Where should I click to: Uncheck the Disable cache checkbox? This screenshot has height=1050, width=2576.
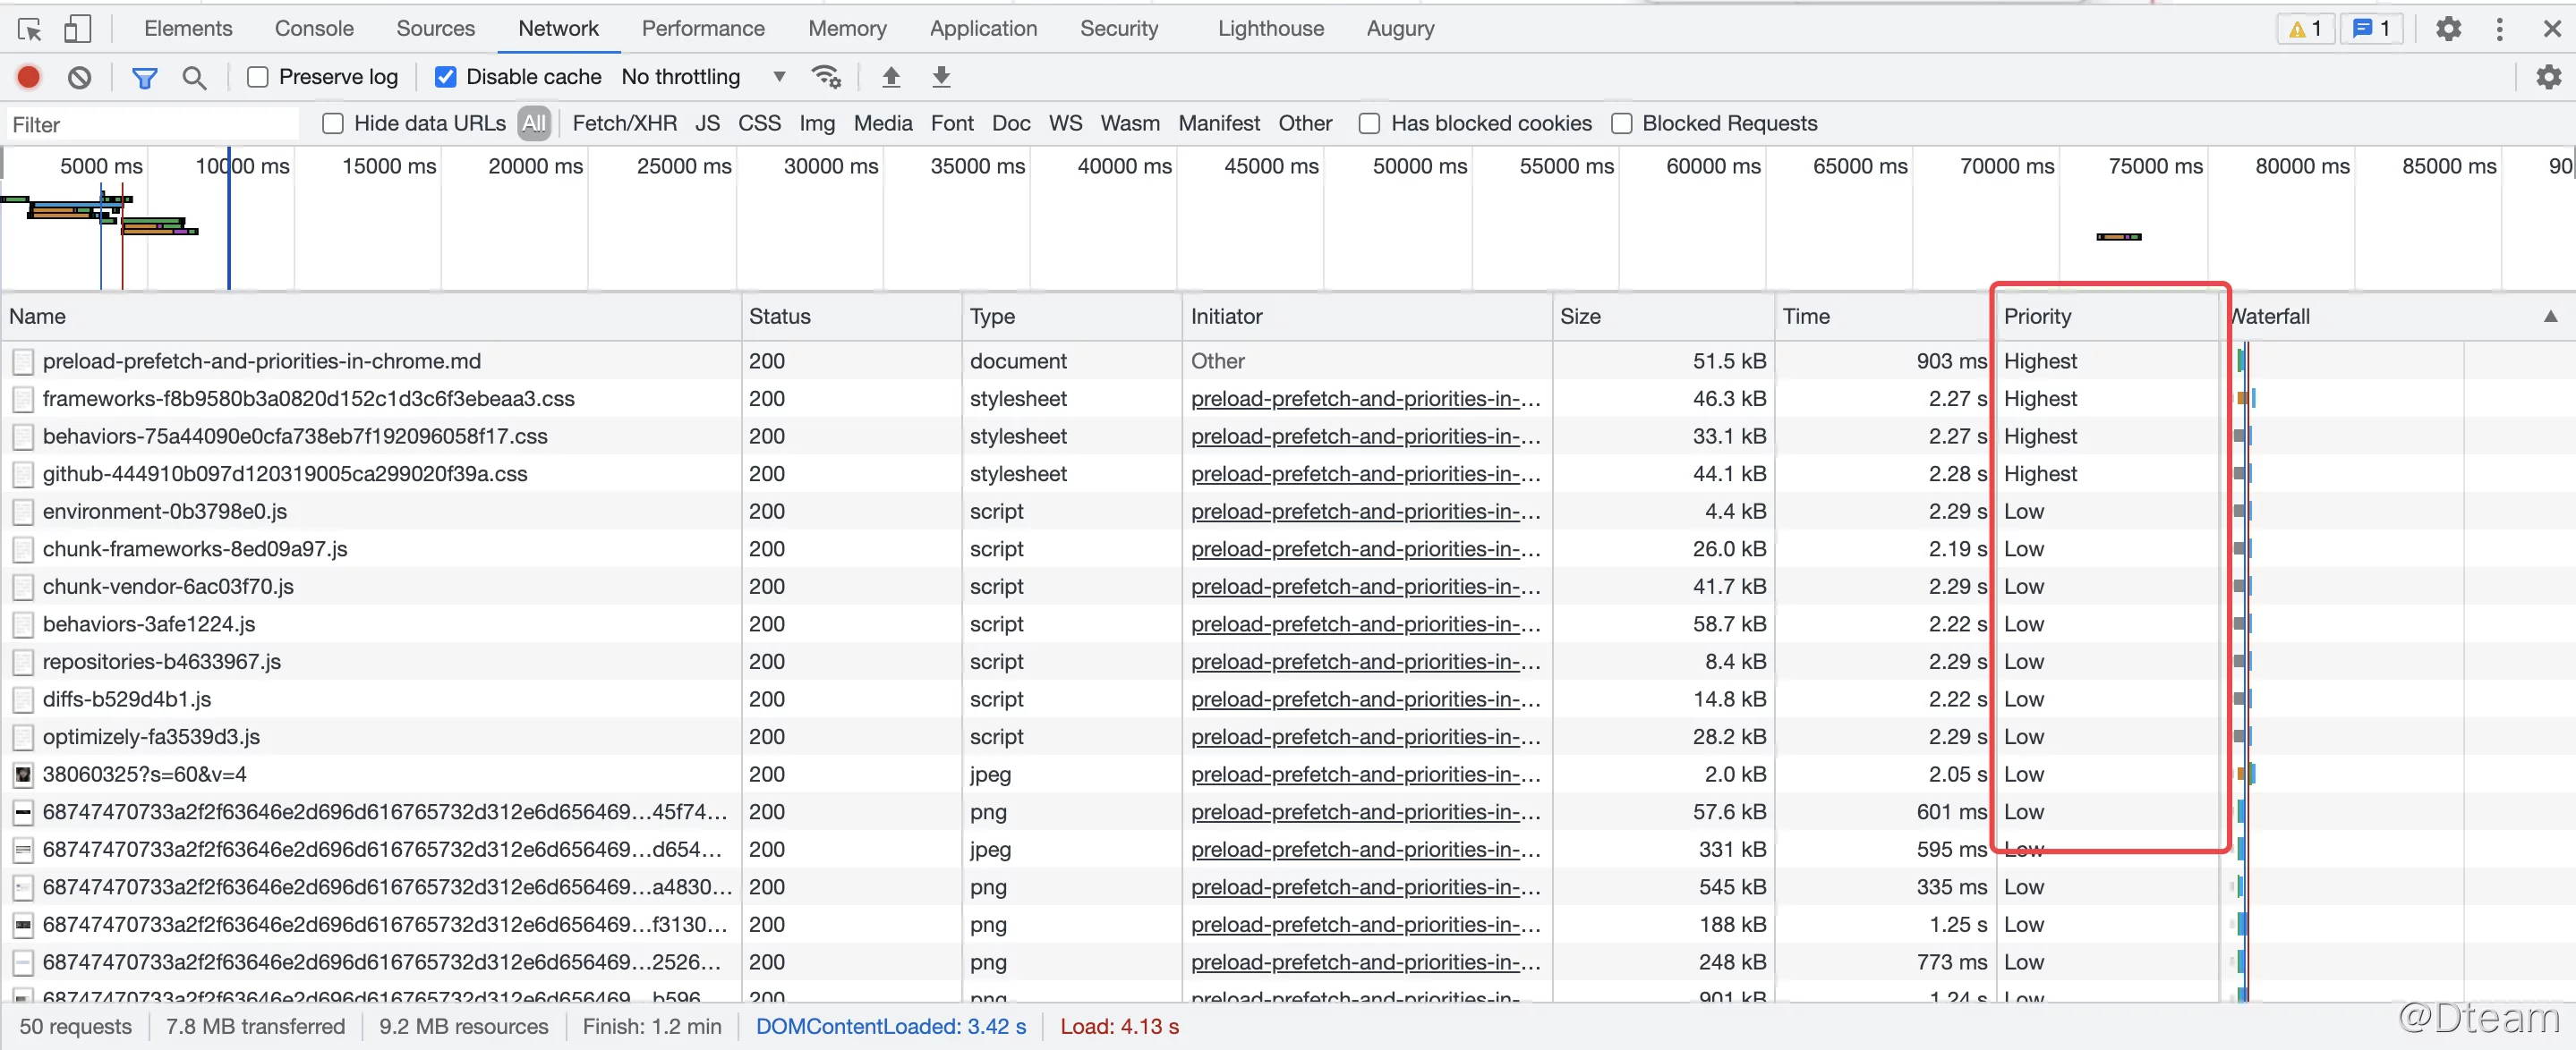click(446, 77)
